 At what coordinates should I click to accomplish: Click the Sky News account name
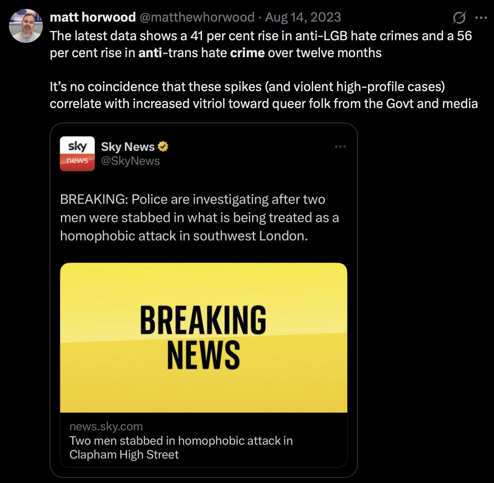coord(128,147)
